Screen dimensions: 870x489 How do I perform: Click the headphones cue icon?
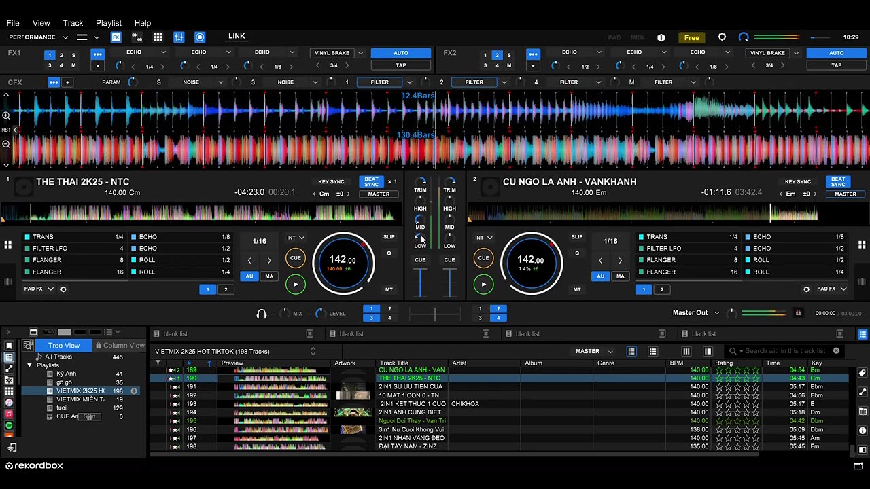[262, 314]
